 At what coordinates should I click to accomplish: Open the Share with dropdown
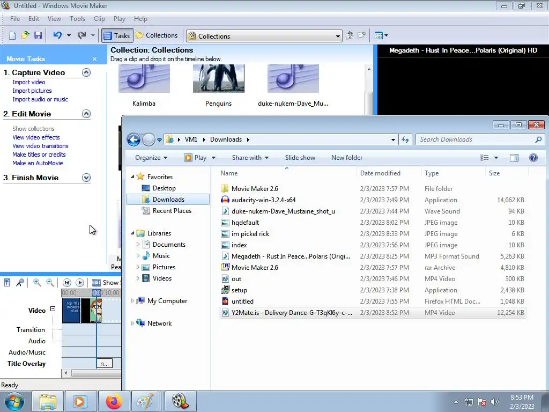point(250,158)
